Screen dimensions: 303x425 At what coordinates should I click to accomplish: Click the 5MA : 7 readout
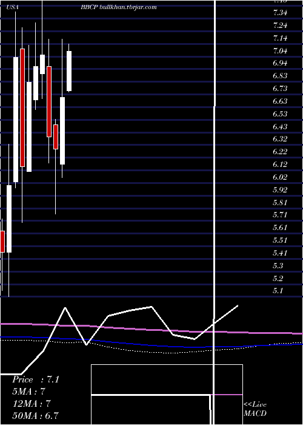coord(28,392)
